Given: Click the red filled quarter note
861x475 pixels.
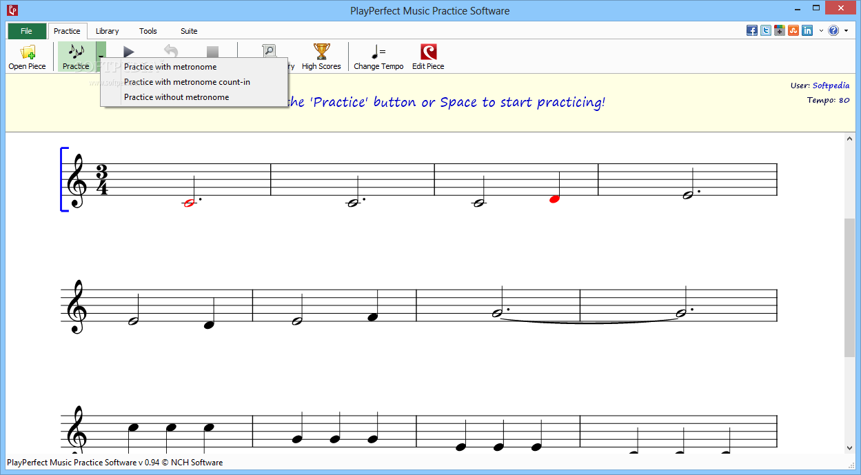Looking at the screenshot, I should pyautogui.click(x=554, y=199).
